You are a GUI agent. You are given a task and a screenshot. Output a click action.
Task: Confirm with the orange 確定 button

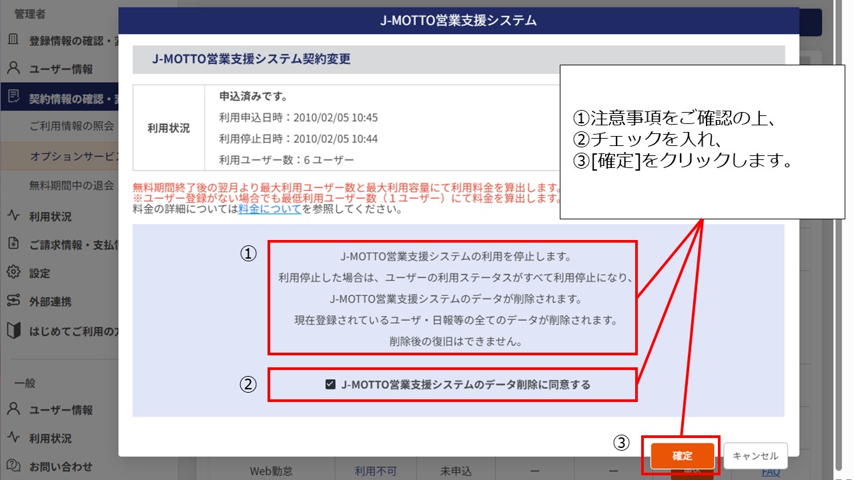[x=683, y=456]
